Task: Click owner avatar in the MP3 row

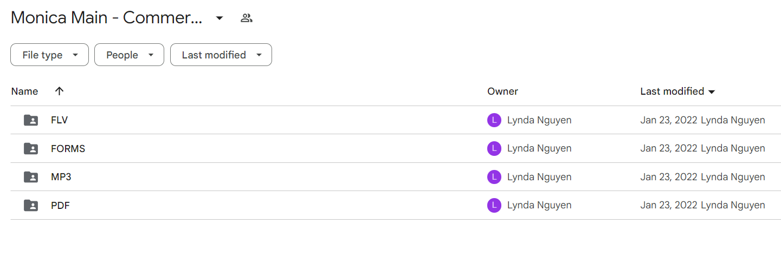Action: (x=494, y=177)
